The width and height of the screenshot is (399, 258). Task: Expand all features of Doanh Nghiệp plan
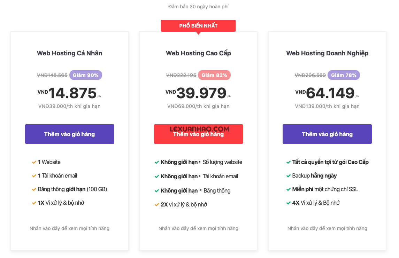[x=327, y=228]
